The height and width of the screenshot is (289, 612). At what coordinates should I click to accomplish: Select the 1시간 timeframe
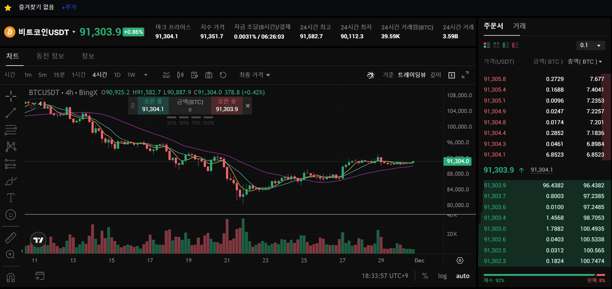tap(78, 75)
